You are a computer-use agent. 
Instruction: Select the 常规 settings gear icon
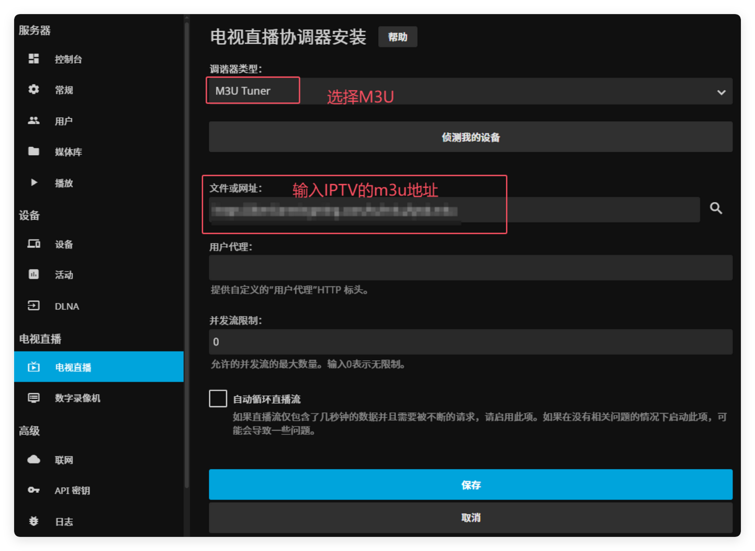[x=33, y=89]
